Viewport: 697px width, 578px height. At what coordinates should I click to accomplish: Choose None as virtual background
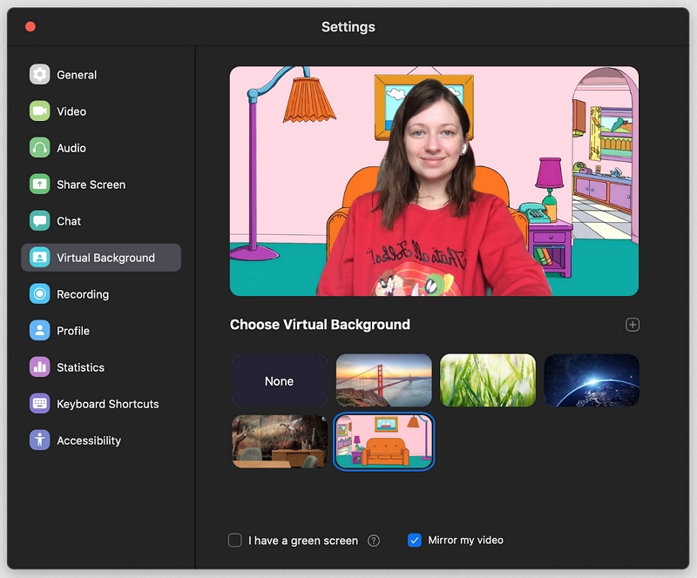click(280, 380)
